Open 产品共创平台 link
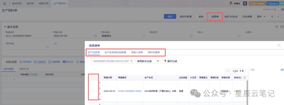Image resolution: width=284 pixels, height=105 pixels. tap(272, 3)
